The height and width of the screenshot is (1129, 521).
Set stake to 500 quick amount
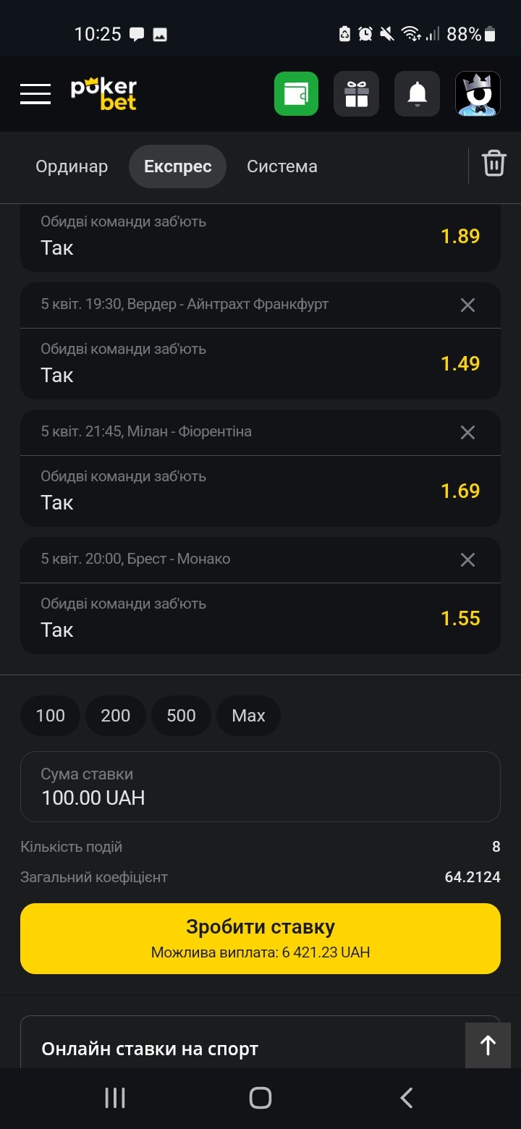[x=181, y=716]
